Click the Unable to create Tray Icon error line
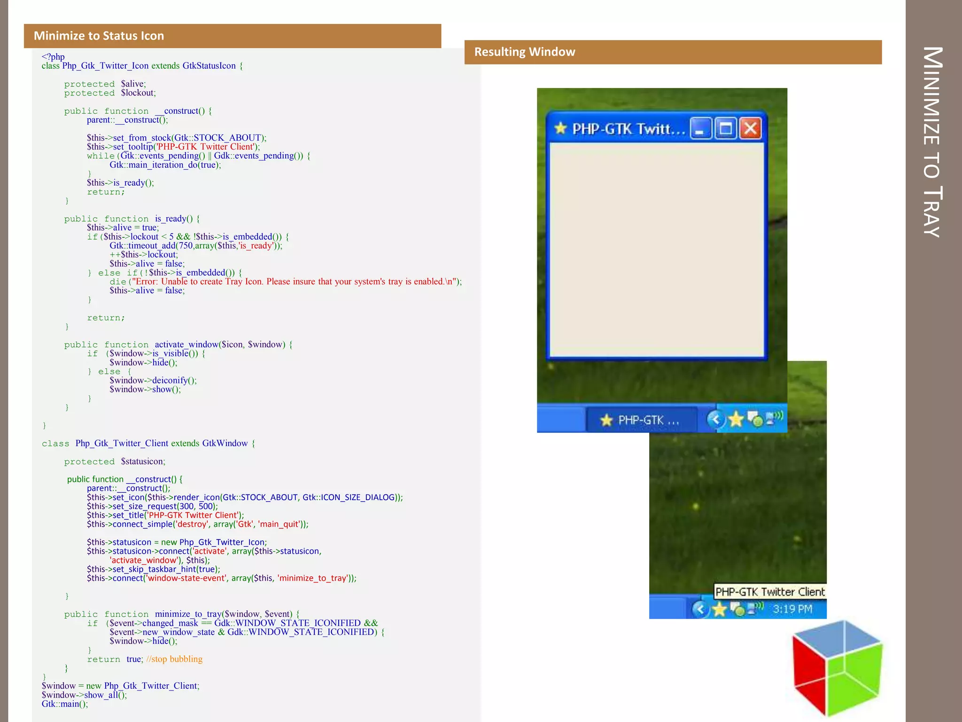962x722 pixels. pyautogui.click(x=286, y=282)
